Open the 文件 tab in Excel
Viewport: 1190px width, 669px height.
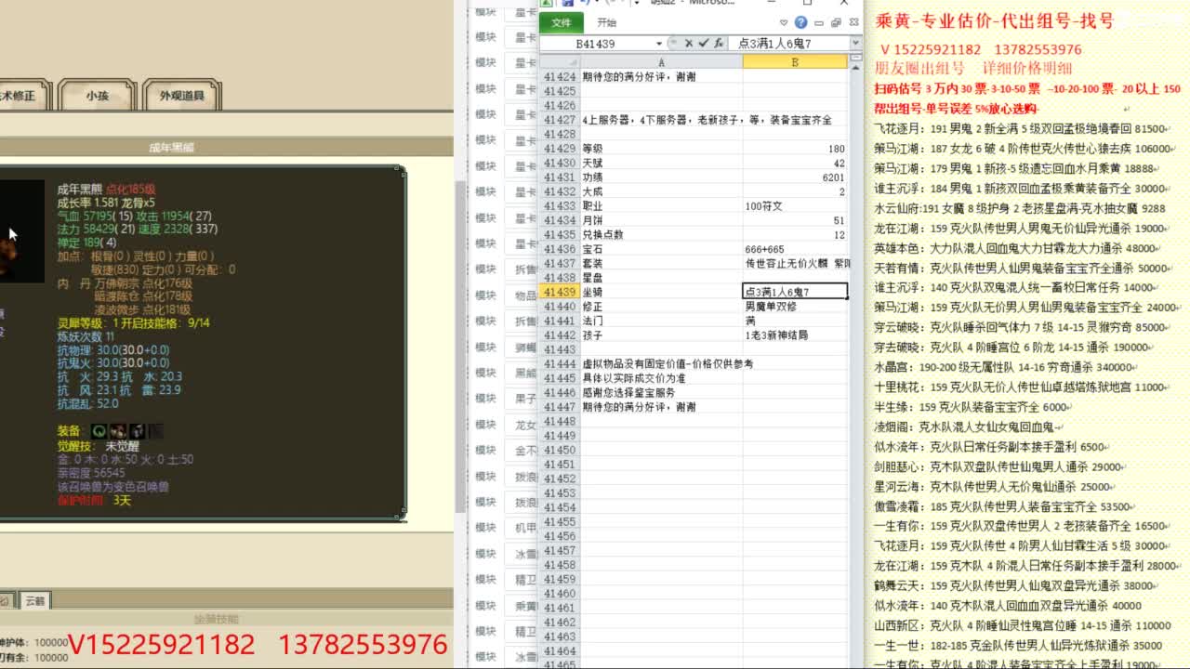click(562, 22)
